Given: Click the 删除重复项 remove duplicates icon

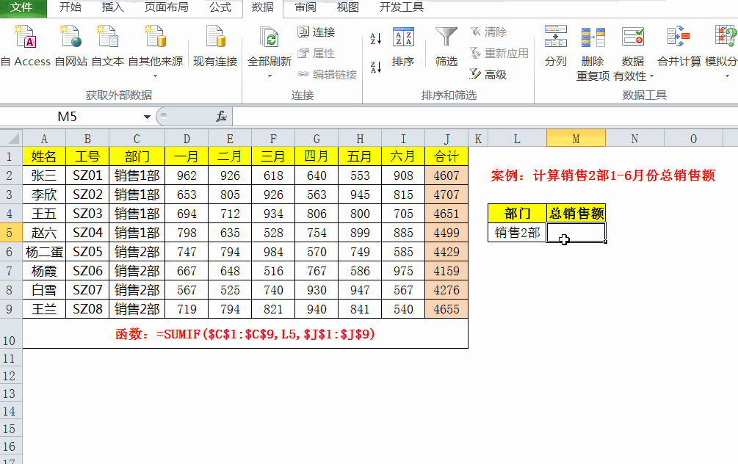Looking at the screenshot, I should pyautogui.click(x=593, y=37).
